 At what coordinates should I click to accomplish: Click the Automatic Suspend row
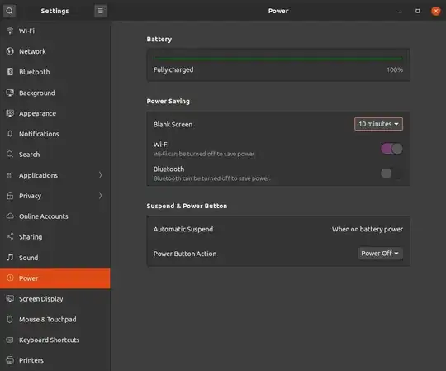coord(278,229)
